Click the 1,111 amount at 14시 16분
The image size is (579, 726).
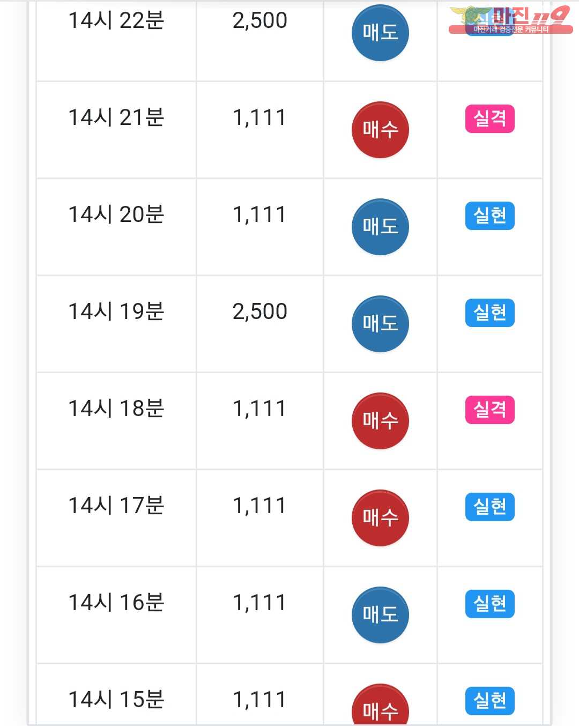click(x=260, y=603)
